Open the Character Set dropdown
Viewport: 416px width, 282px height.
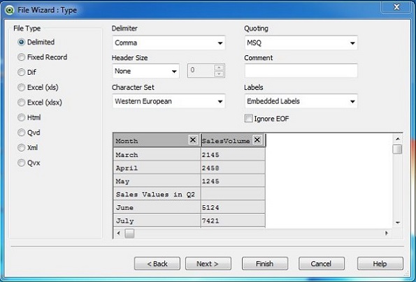pyautogui.click(x=168, y=101)
